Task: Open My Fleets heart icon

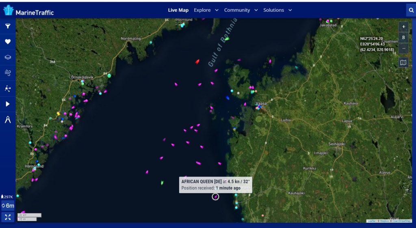Action: coord(8,41)
